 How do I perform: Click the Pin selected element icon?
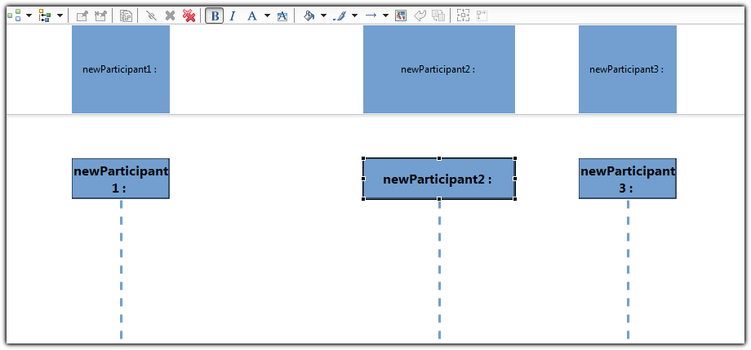[83, 16]
